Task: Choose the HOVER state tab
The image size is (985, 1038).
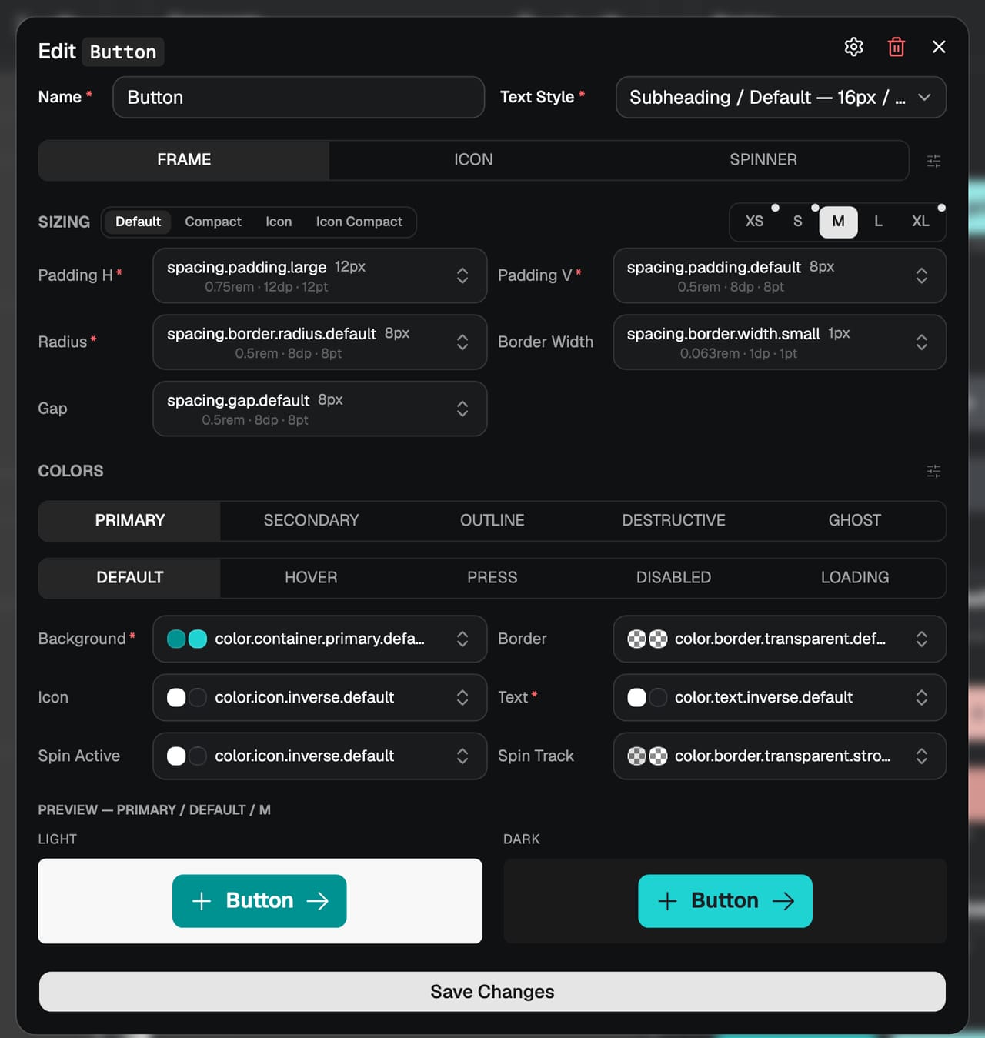Action: (311, 578)
